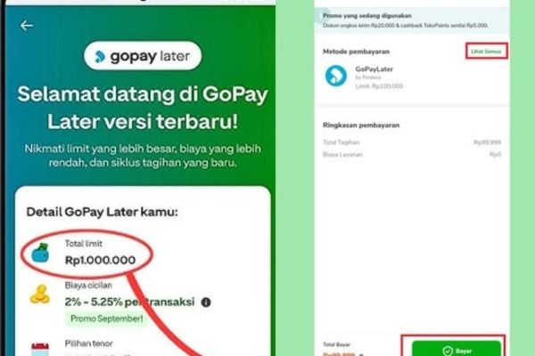Click the Bayar green button

[457, 349]
